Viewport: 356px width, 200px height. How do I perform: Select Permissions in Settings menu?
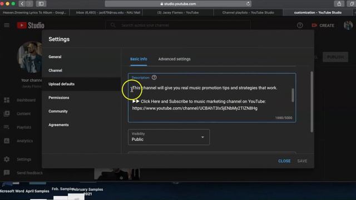click(x=59, y=98)
